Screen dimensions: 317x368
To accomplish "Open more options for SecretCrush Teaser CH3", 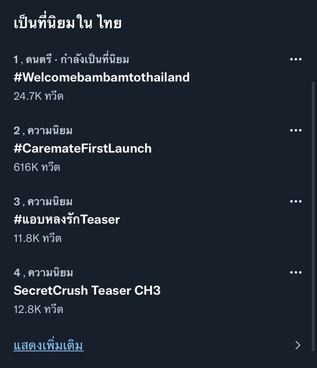I will pyautogui.click(x=295, y=272).
